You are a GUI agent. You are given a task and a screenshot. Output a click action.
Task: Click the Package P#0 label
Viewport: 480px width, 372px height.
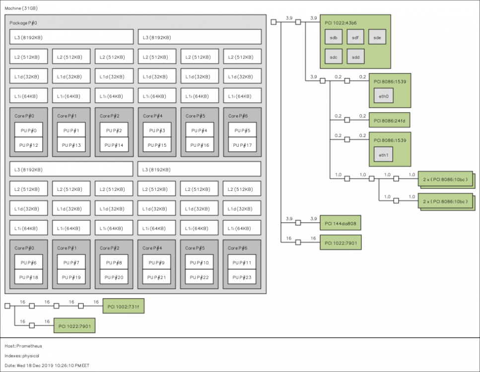tap(23, 23)
